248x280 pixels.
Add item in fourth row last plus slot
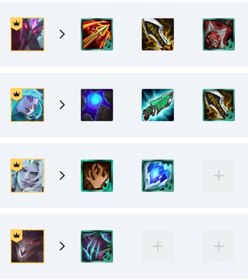coord(219,246)
